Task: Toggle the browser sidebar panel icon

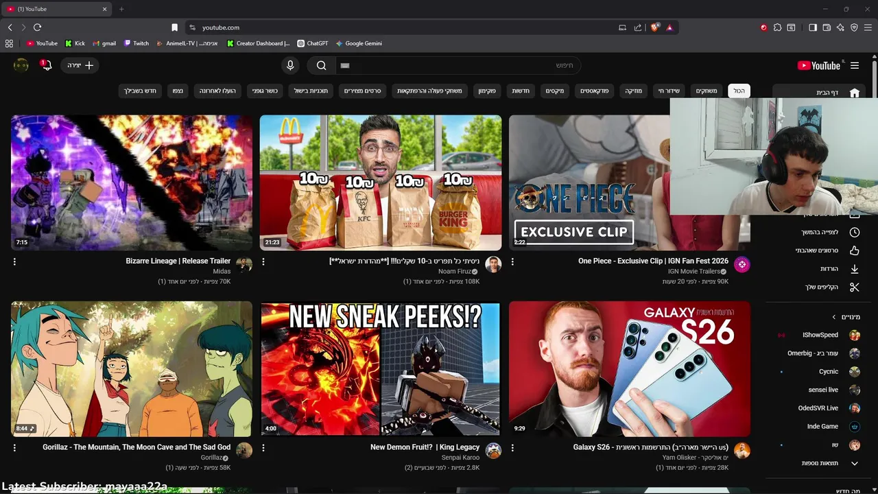Action: tap(813, 27)
